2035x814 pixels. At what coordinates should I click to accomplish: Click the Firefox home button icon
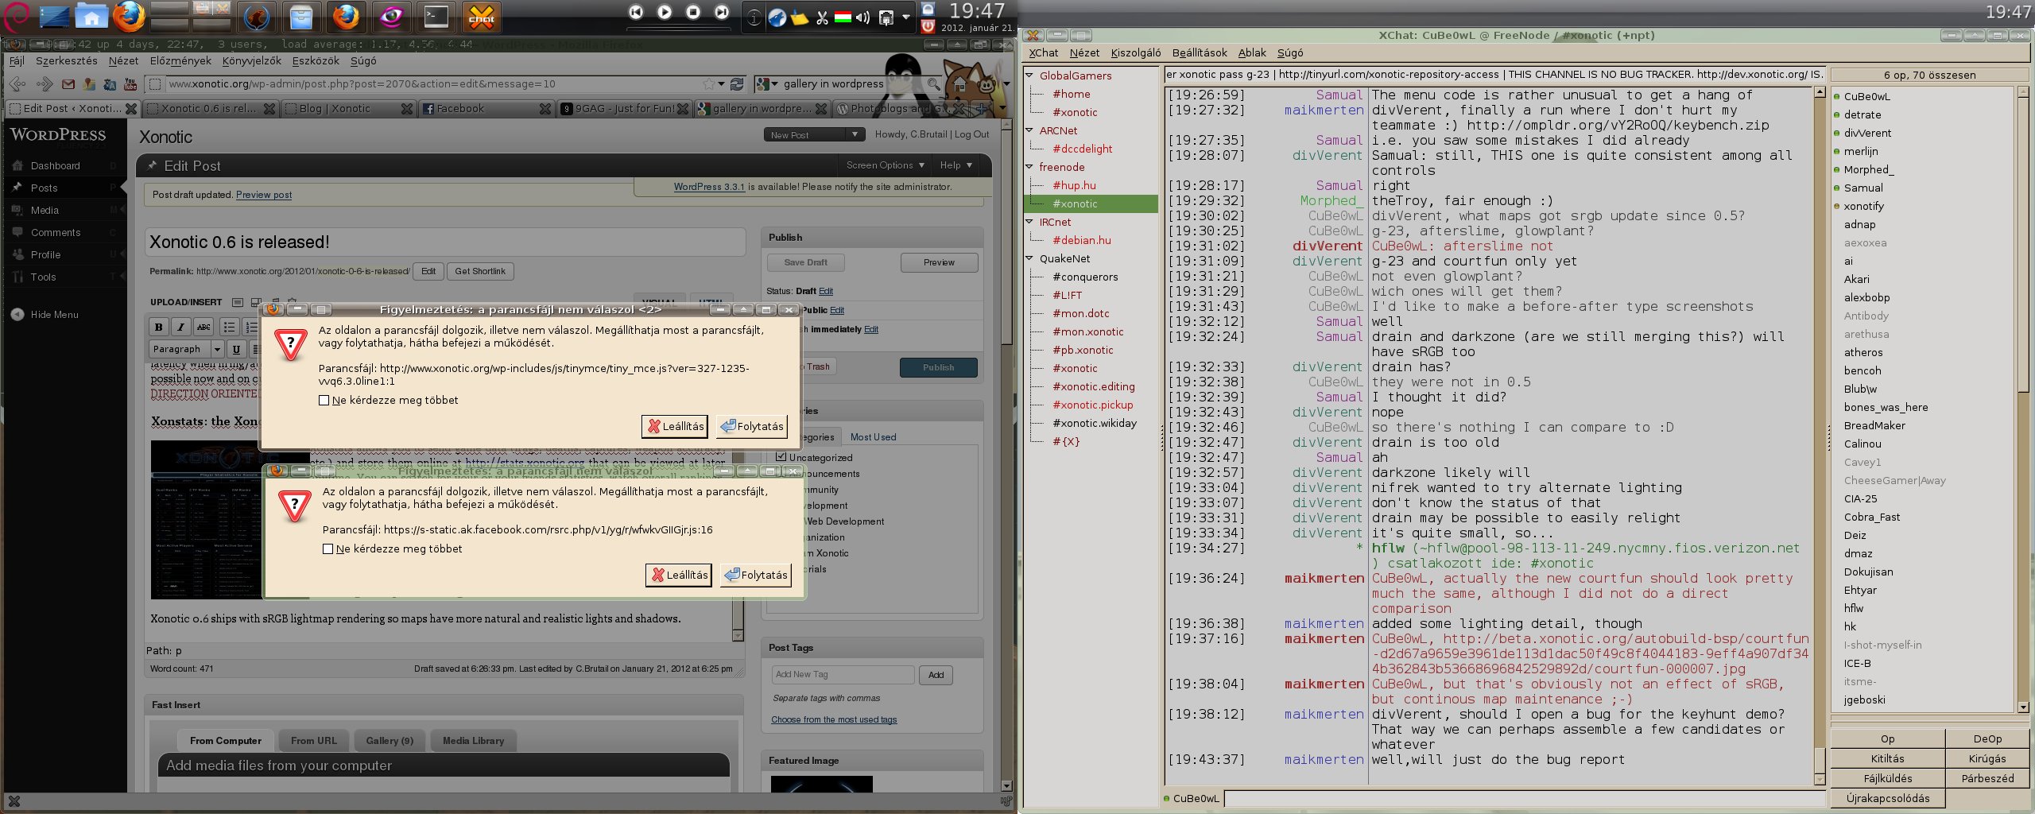pos(961,83)
